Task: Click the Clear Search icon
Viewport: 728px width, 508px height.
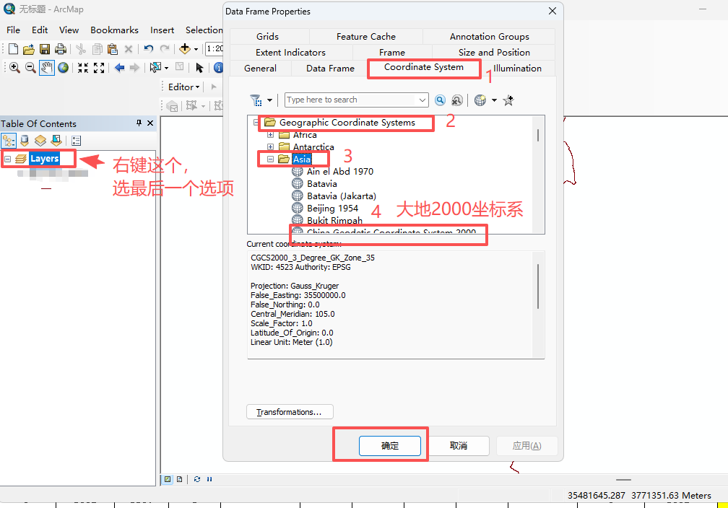Action: pos(457,100)
